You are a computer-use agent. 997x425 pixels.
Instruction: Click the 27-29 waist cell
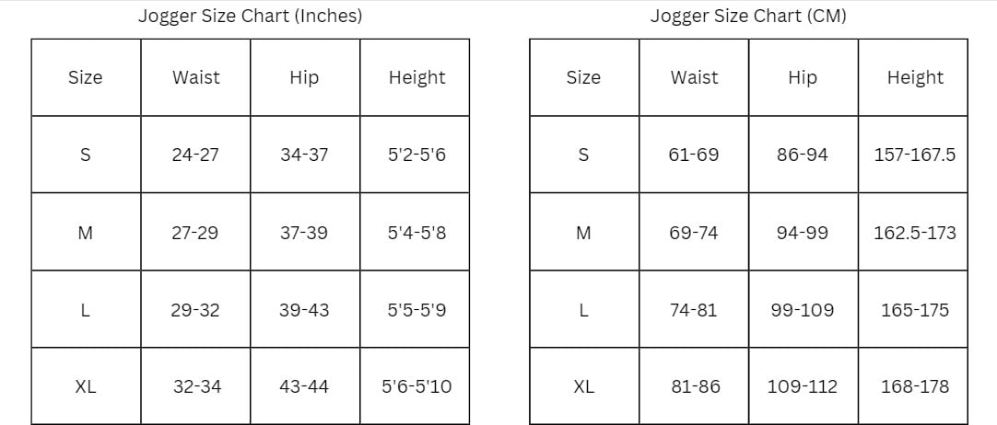click(196, 232)
